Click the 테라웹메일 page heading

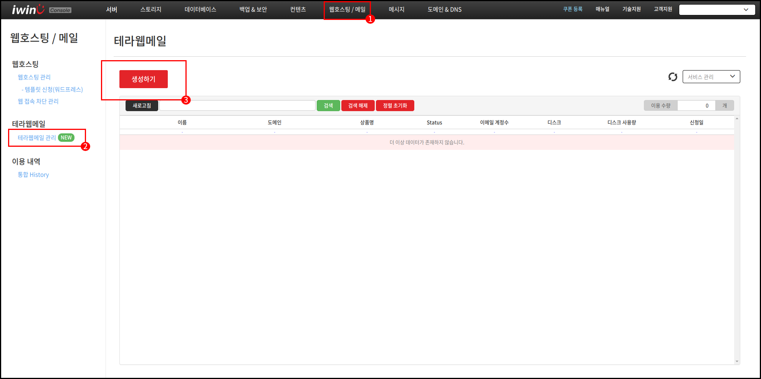(x=140, y=41)
